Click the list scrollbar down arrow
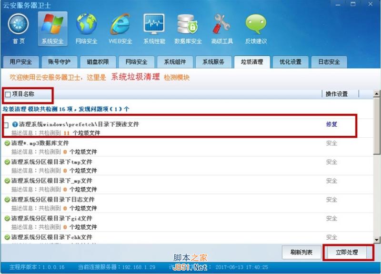The image size is (381, 274). (377, 240)
